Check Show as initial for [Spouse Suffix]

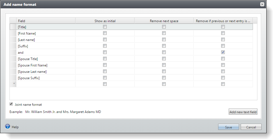coord(105,78)
